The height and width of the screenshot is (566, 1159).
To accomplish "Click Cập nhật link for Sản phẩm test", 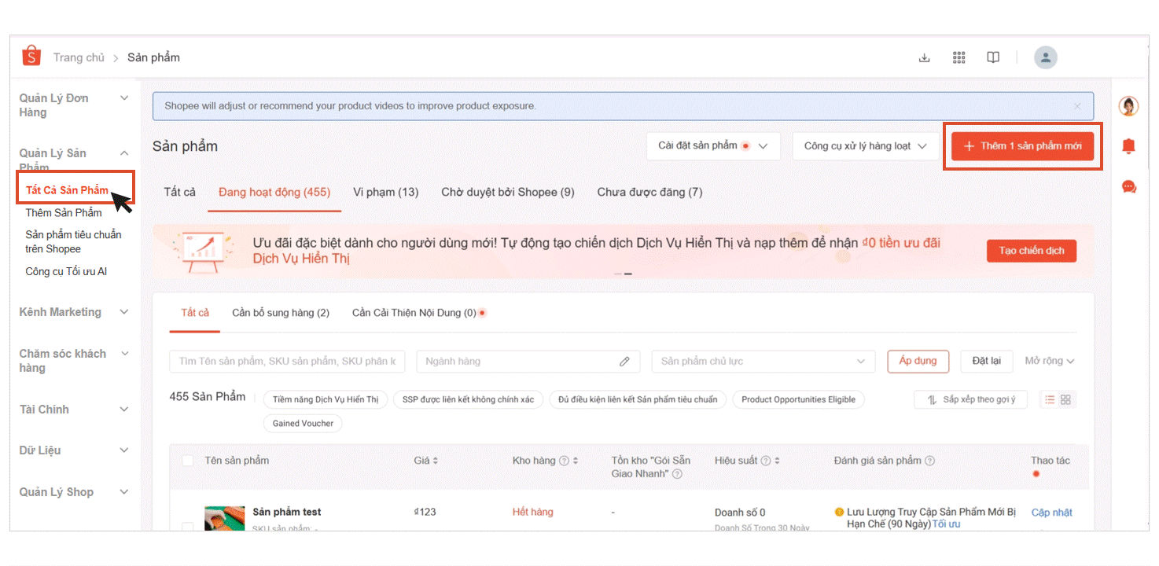I will tap(1052, 513).
